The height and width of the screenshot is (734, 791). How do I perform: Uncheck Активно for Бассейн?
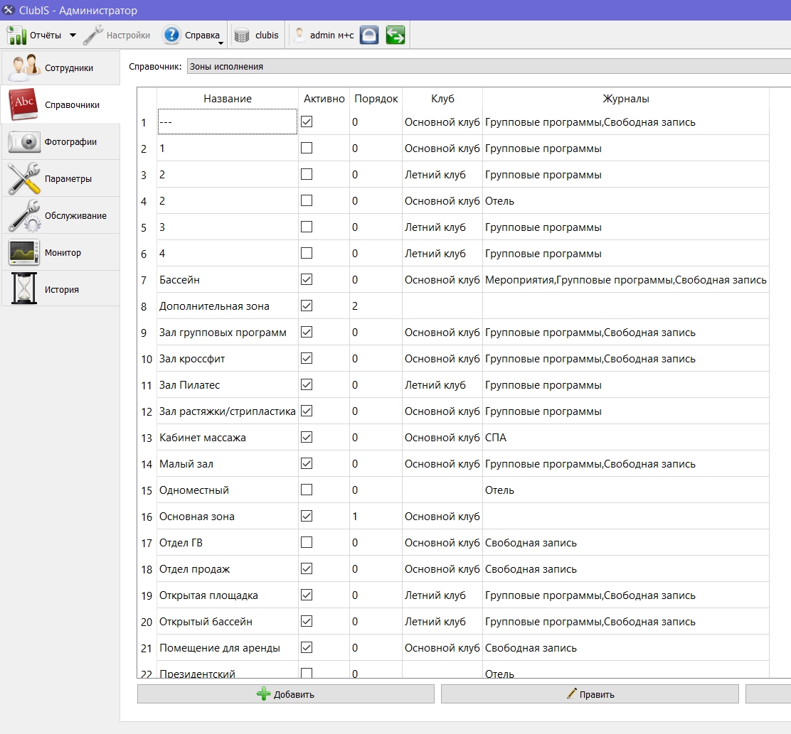pos(306,279)
